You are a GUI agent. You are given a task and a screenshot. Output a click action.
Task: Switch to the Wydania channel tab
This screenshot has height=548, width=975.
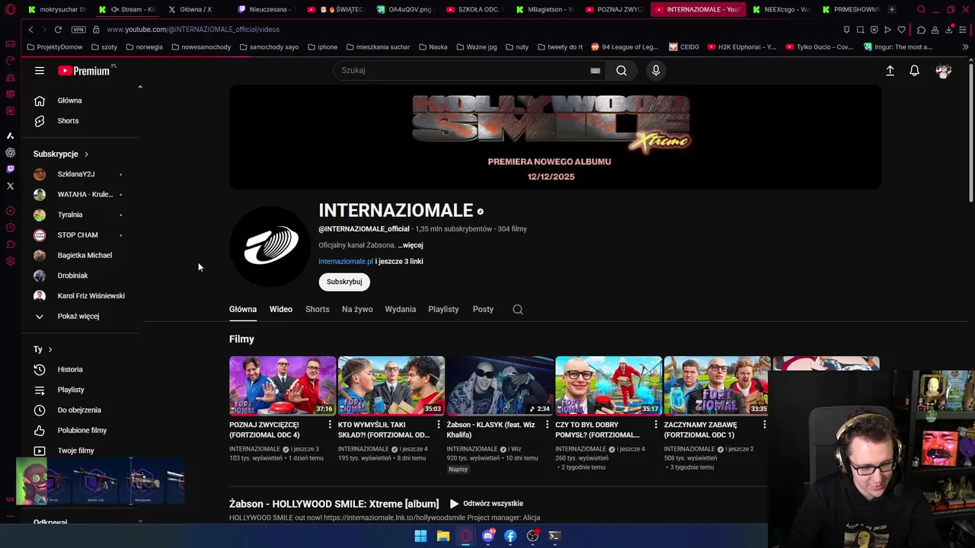[401, 310]
